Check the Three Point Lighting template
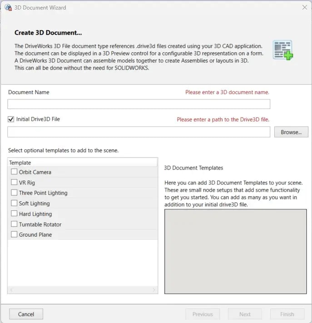This screenshot has width=312, height=323. (x=14, y=193)
